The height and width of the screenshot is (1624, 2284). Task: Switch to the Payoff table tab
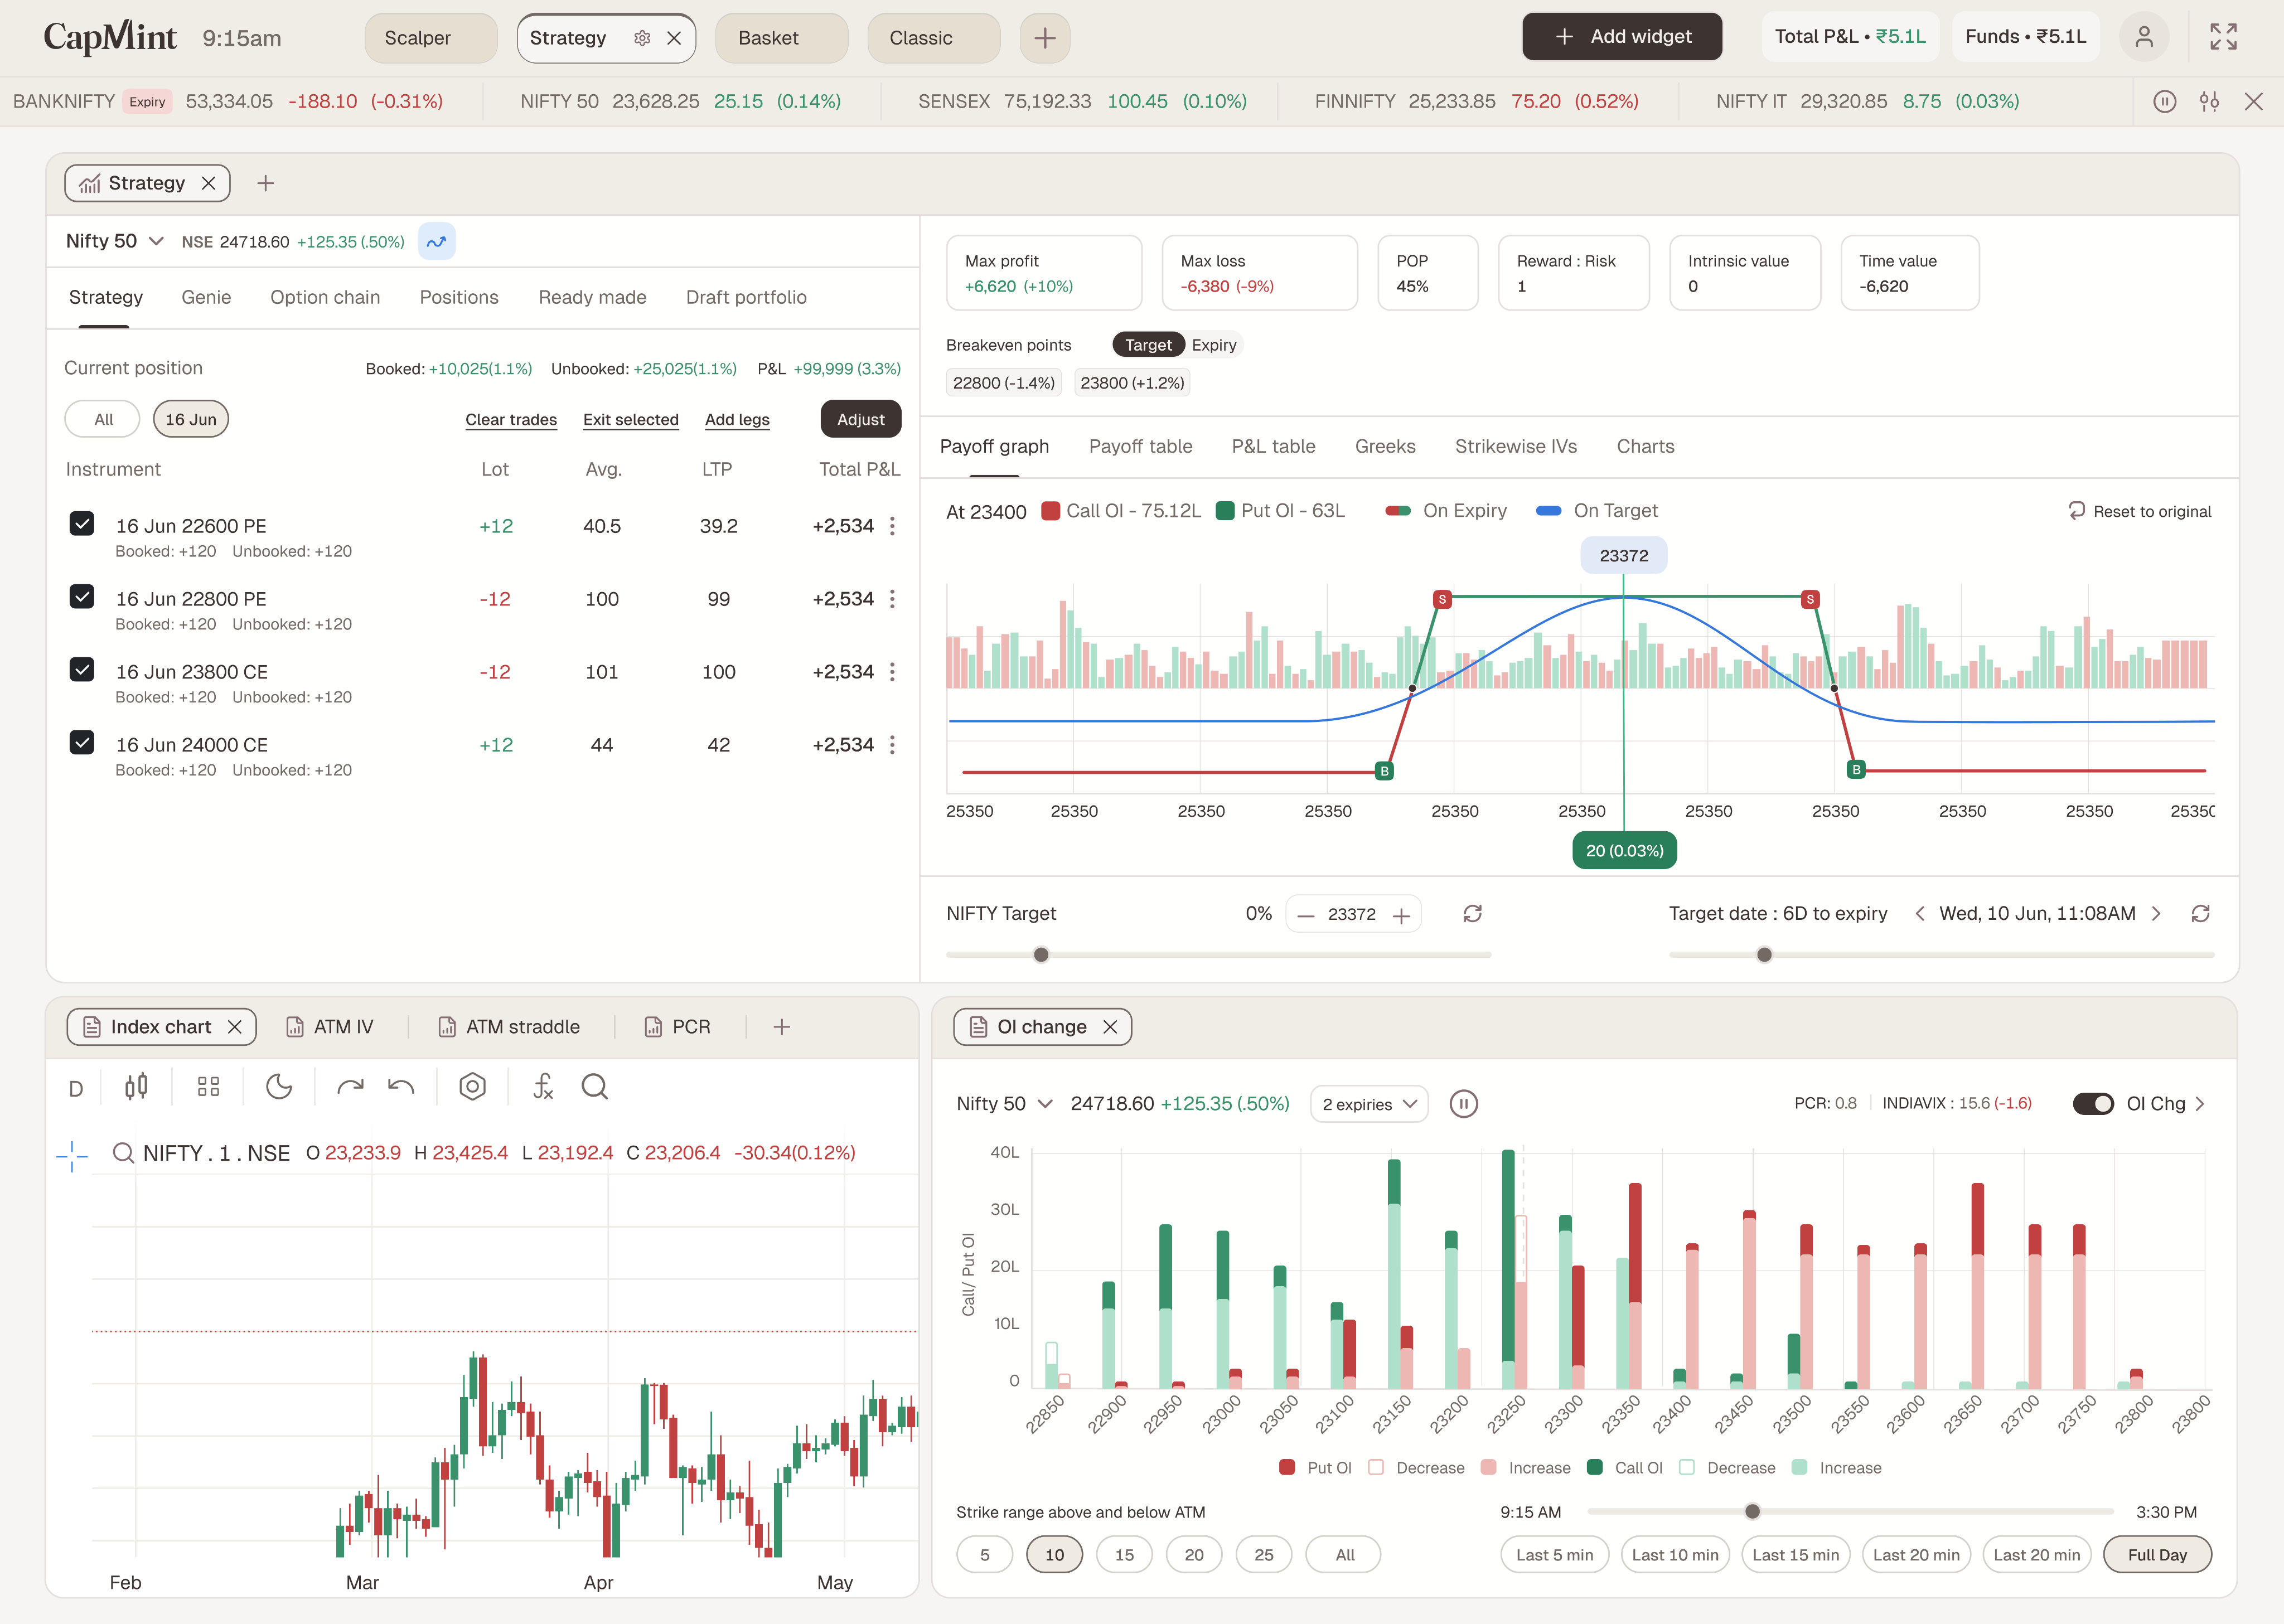coord(1140,446)
